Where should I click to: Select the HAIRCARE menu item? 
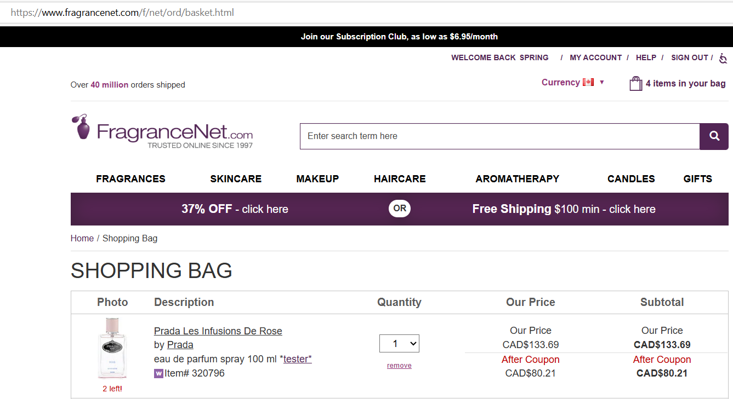(x=400, y=179)
